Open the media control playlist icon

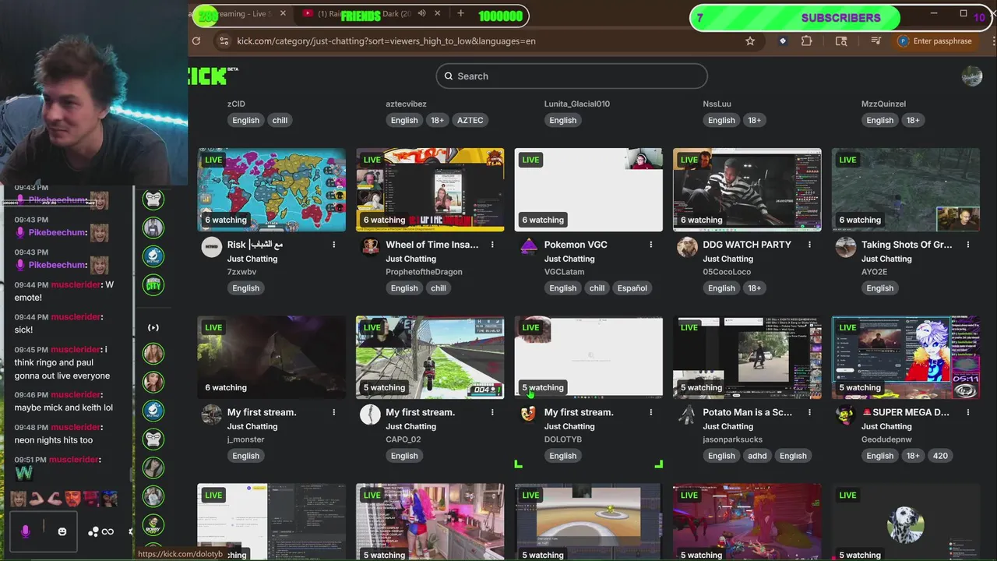coord(876,41)
